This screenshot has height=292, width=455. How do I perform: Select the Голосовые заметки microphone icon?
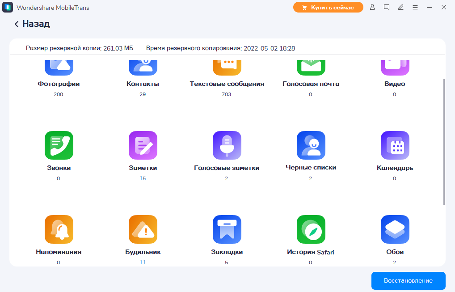coord(227,145)
